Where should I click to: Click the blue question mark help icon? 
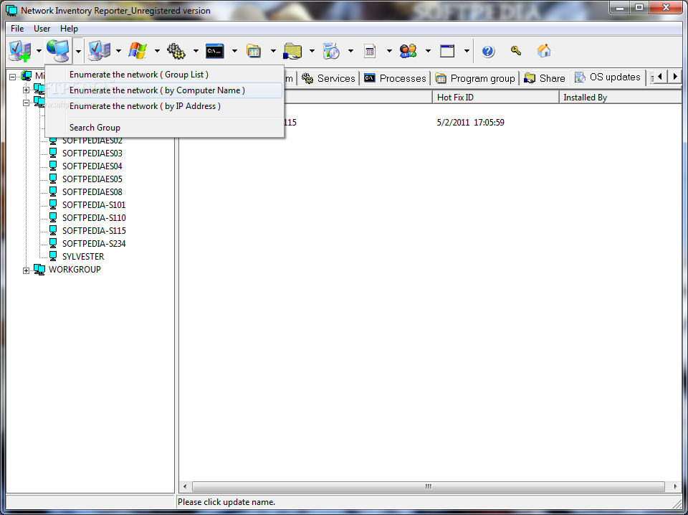point(488,51)
